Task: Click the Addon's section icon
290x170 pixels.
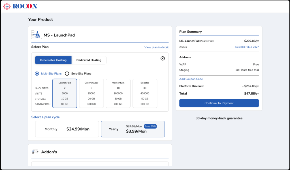Action: pyautogui.click(x=35, y=152)
